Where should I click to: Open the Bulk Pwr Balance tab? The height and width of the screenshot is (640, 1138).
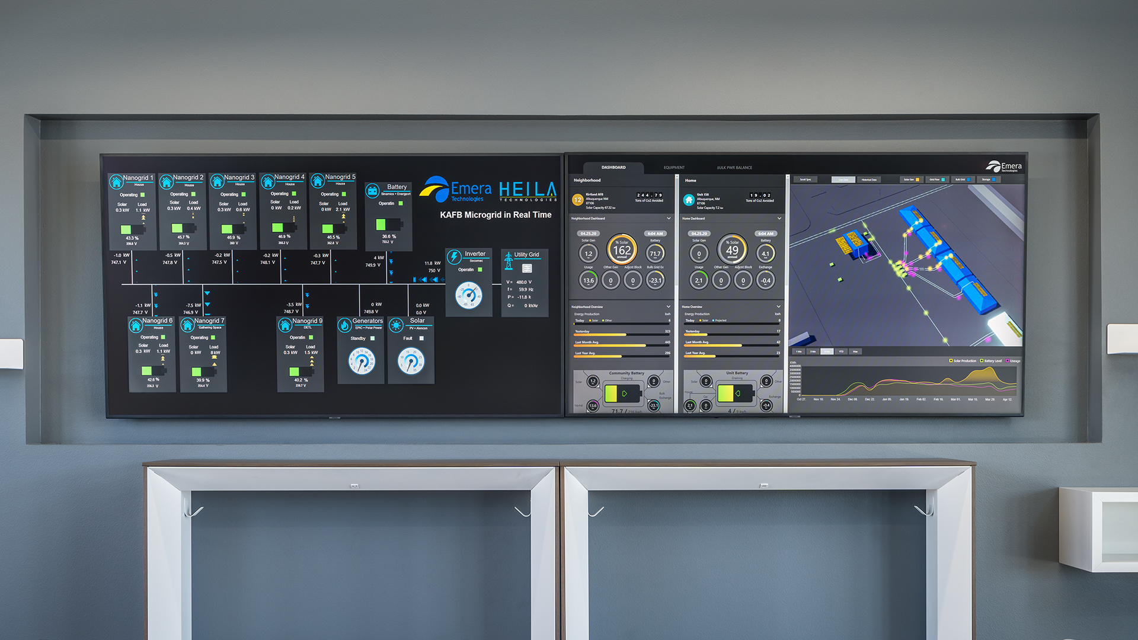click(x=734, y=168)
